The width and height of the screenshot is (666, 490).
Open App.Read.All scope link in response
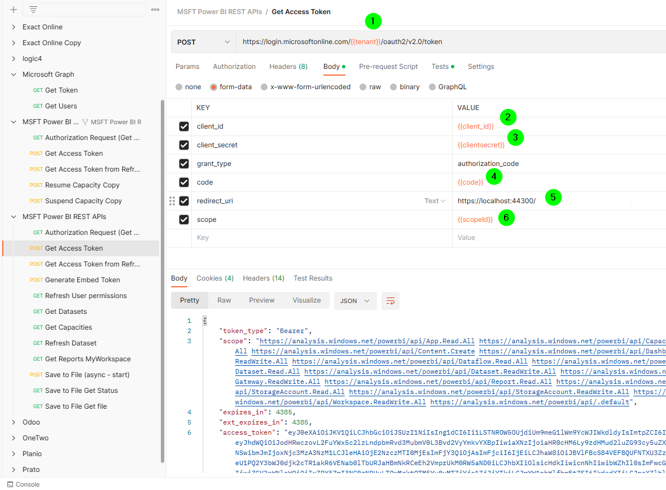(367, 342)
